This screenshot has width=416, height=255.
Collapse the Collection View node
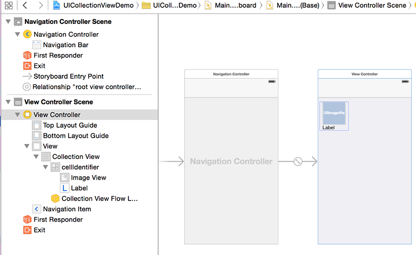(x=36, y=157)
